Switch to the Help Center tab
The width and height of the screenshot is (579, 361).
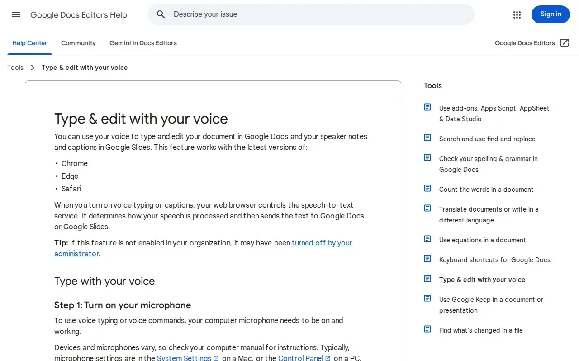[x=30, y=43]
